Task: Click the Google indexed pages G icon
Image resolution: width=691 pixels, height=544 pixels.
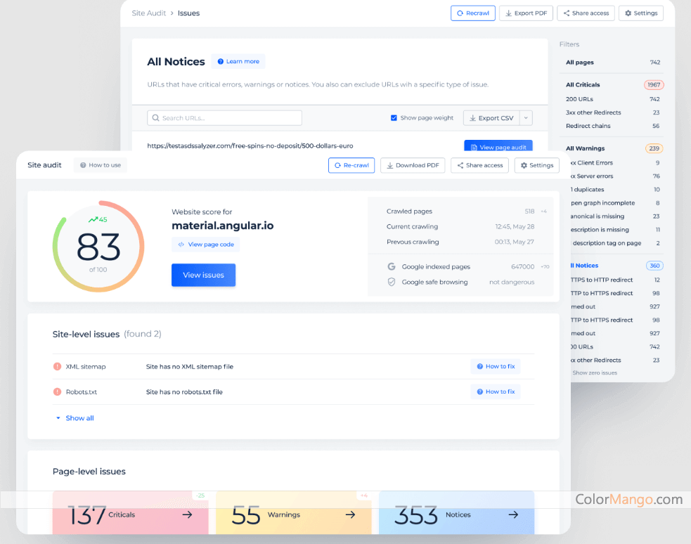Action: [x=392, y=266]
